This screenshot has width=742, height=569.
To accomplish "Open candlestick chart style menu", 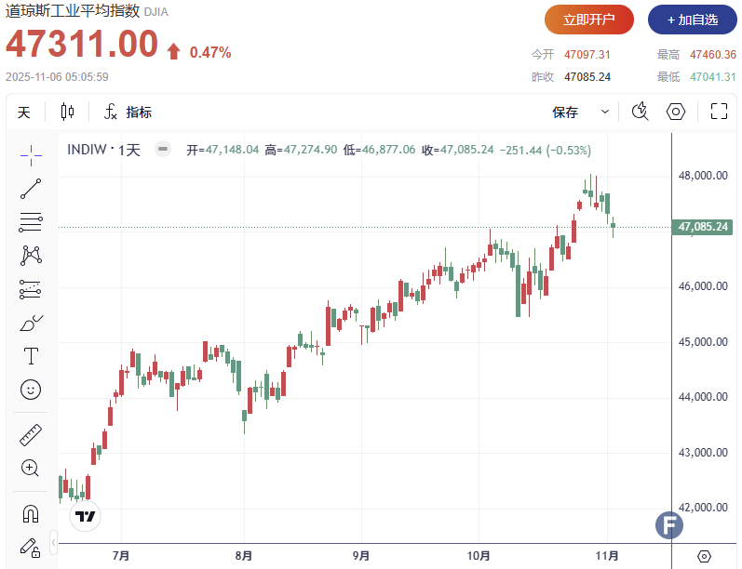I will [67, 112].
